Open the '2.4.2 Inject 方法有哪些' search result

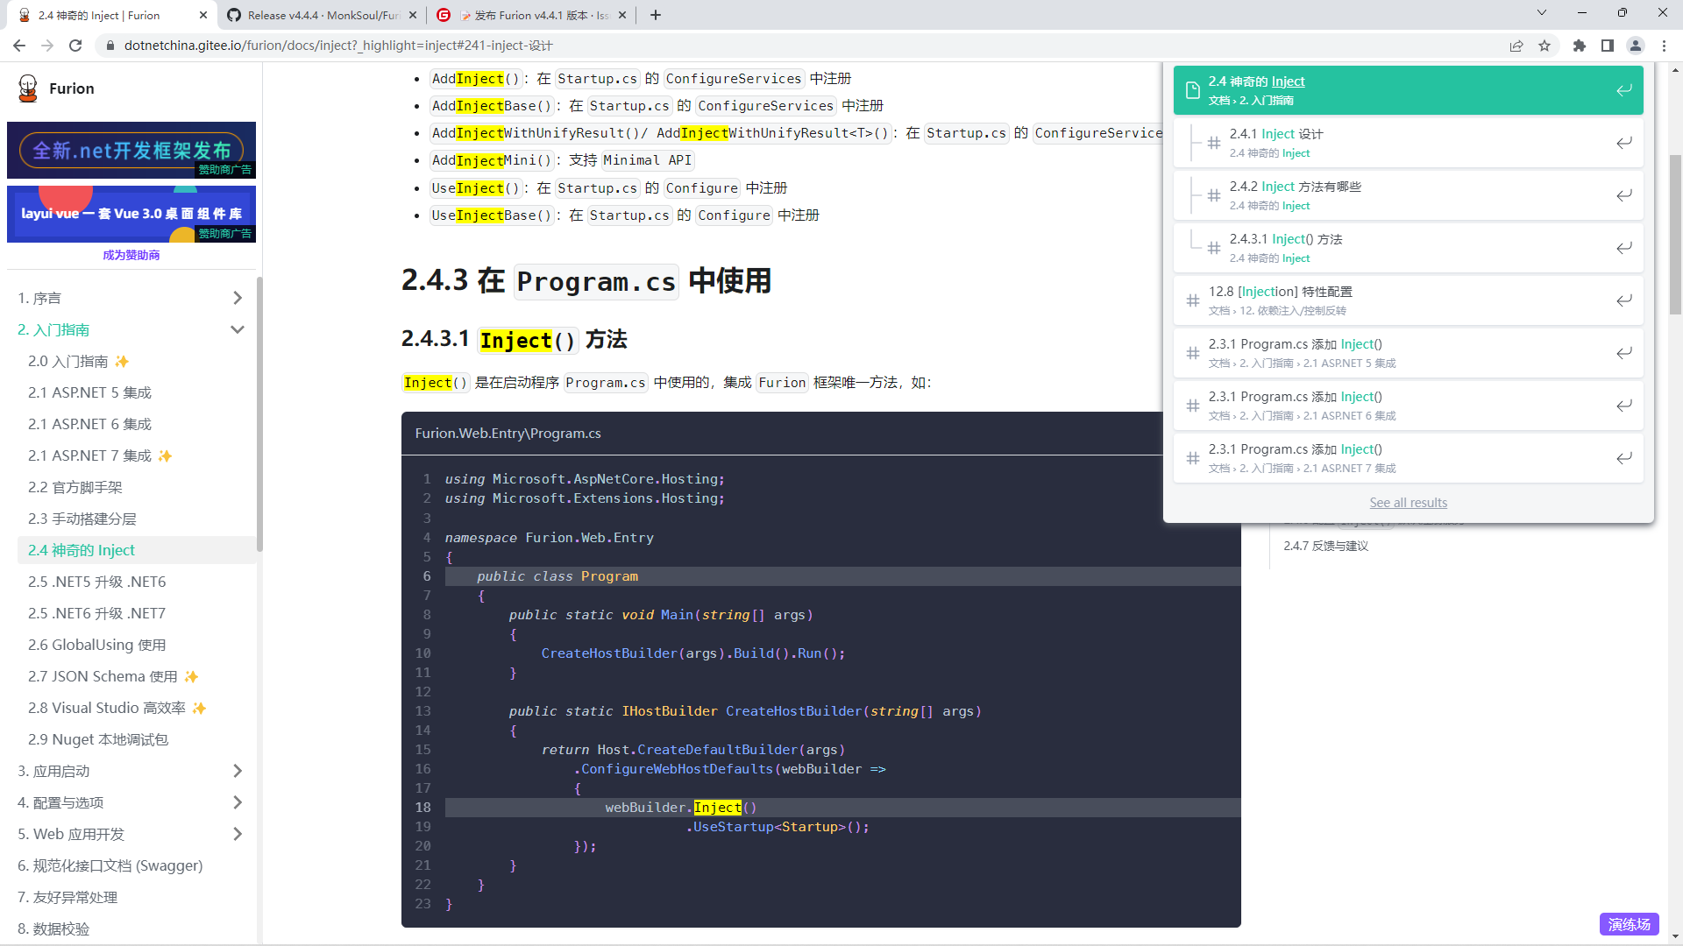tap(1409, 195)
